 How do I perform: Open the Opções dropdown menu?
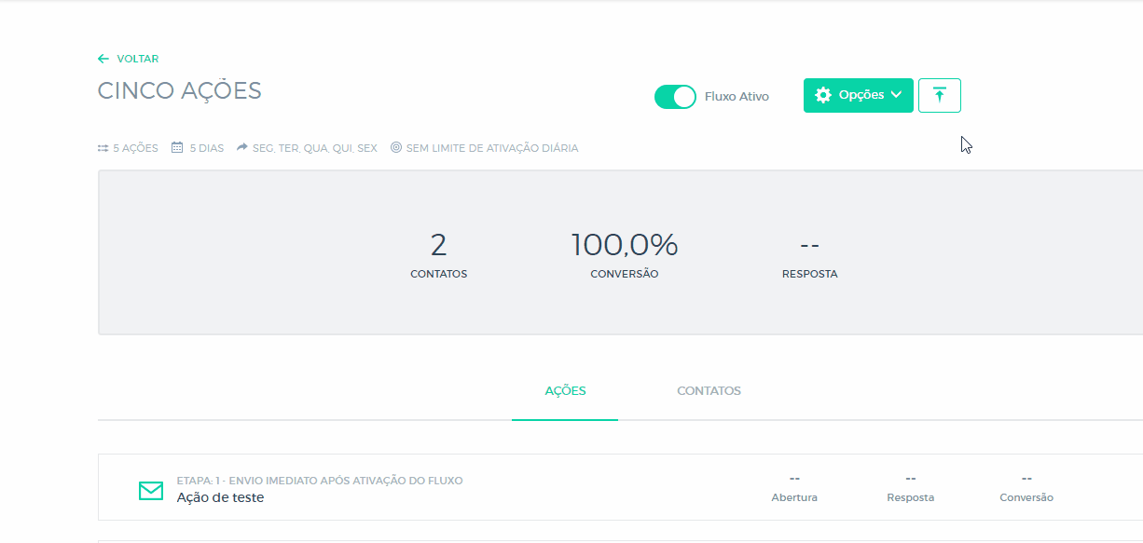coord(858,95)
